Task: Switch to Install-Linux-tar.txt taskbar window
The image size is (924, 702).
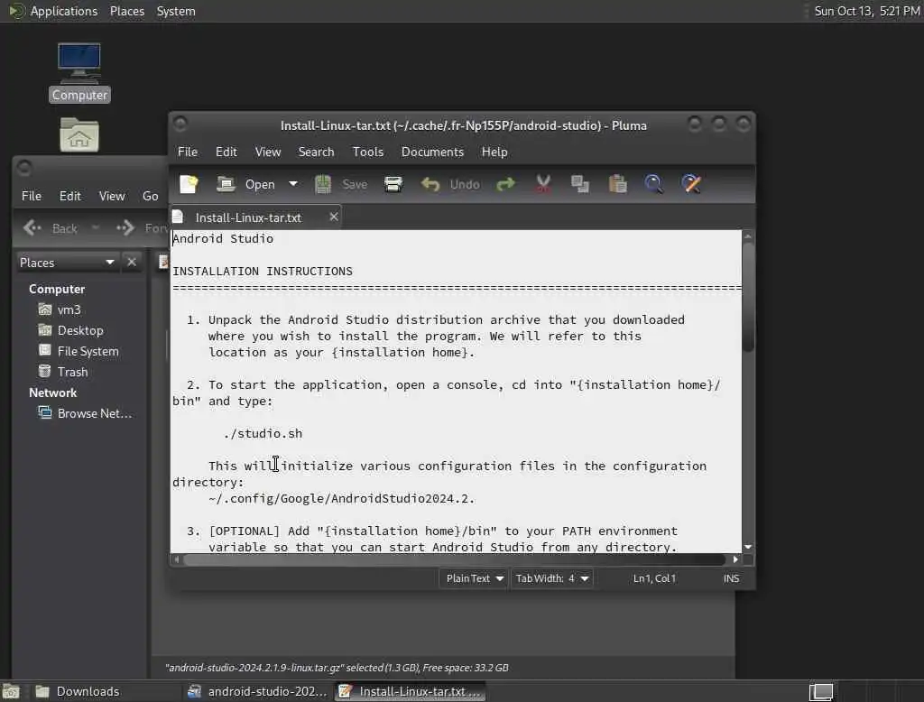Action: (x=411, y=691)
